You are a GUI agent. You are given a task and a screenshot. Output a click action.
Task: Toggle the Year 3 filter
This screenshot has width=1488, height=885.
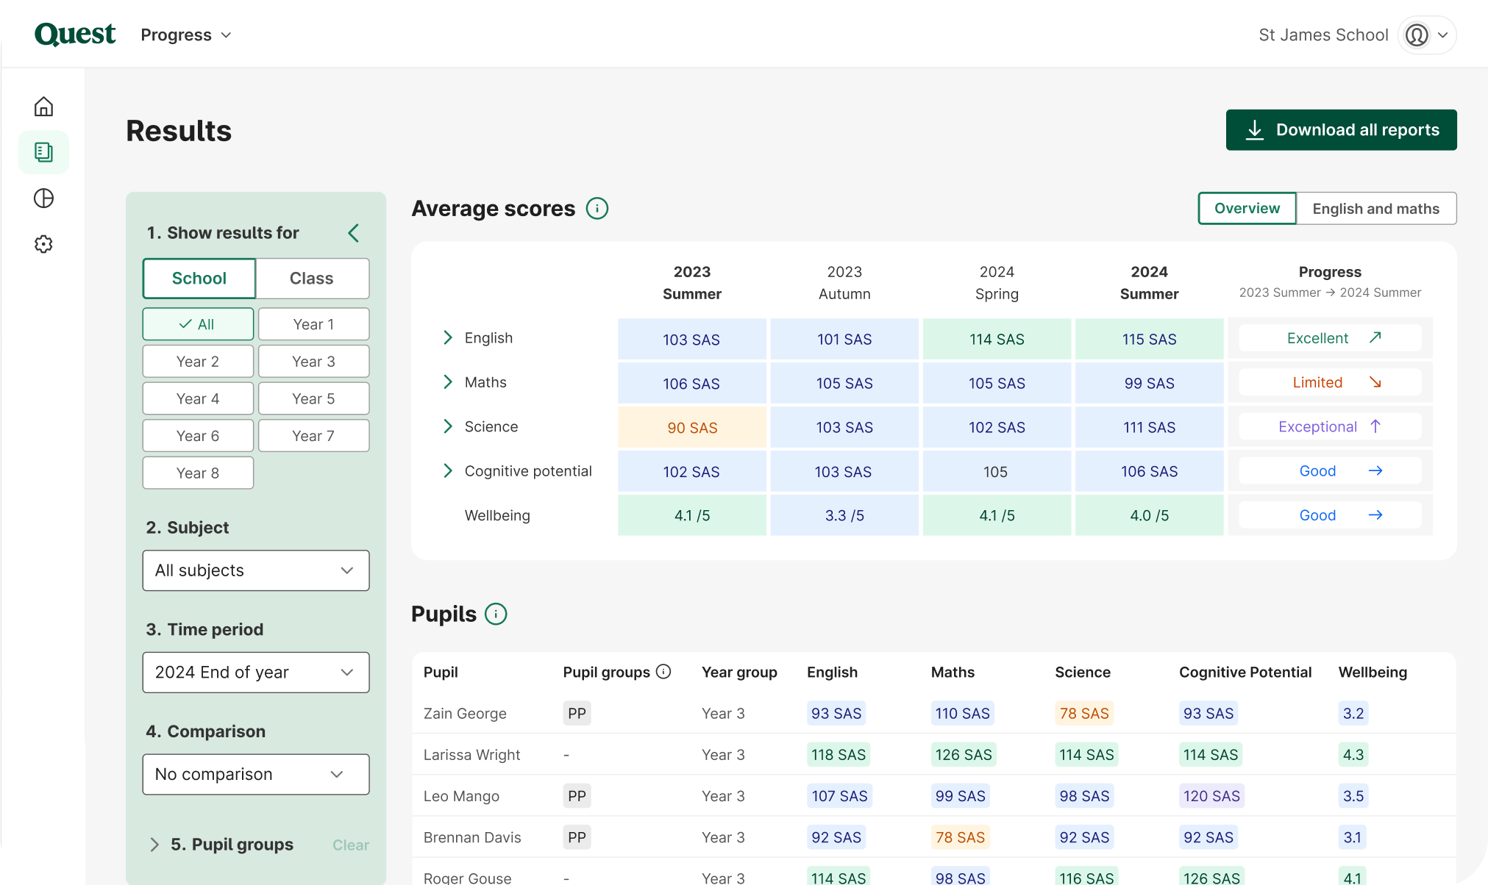313,362
